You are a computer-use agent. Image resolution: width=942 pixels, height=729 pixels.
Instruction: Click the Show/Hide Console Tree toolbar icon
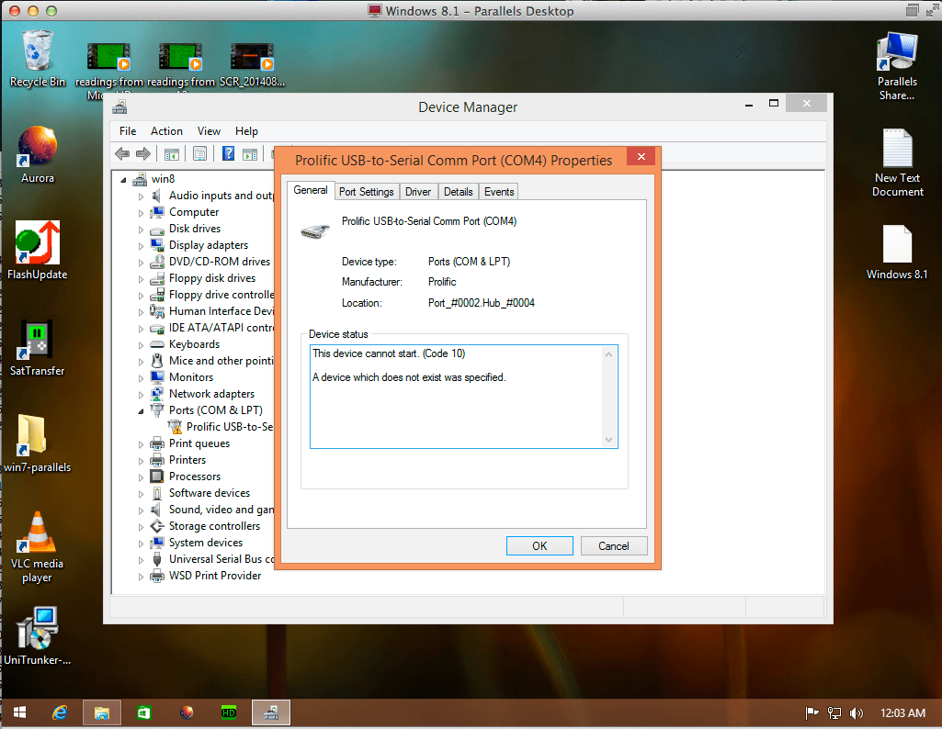click(172, 154)
